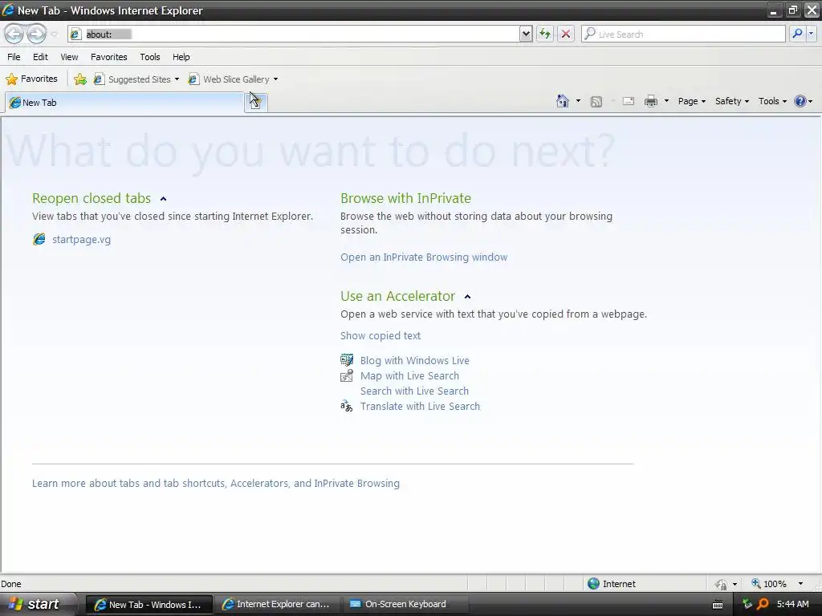Add page to Favorites Bar icon

pyautogui.click(x=80, y=79)
